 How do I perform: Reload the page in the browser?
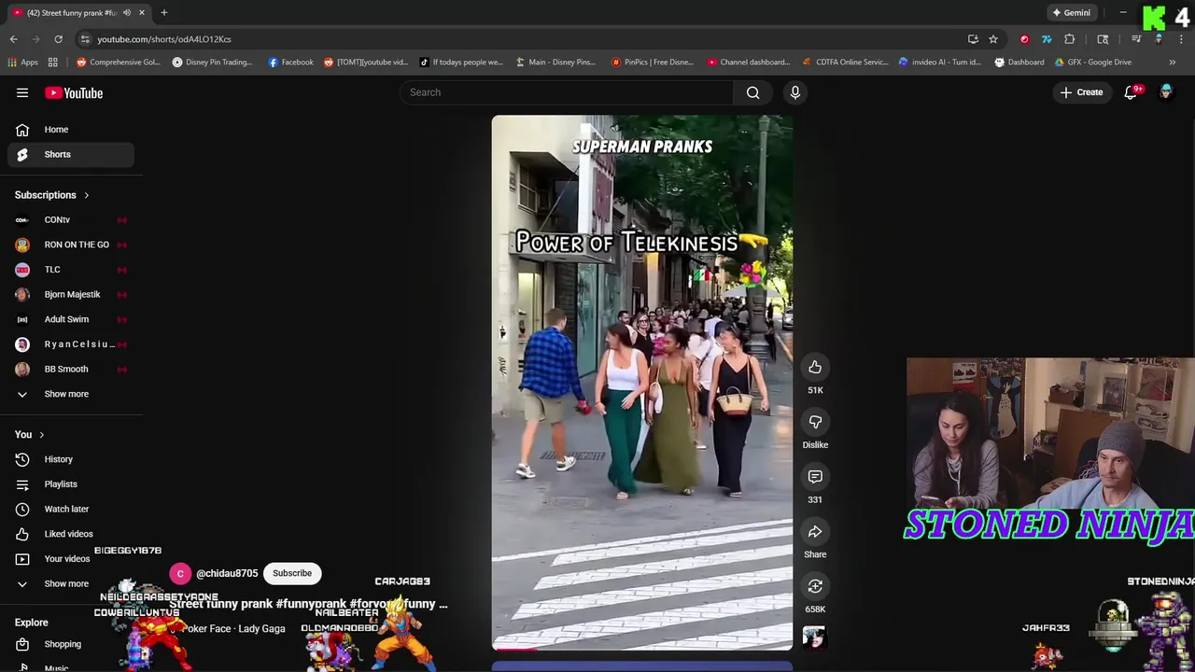click(x=58, y=39)
